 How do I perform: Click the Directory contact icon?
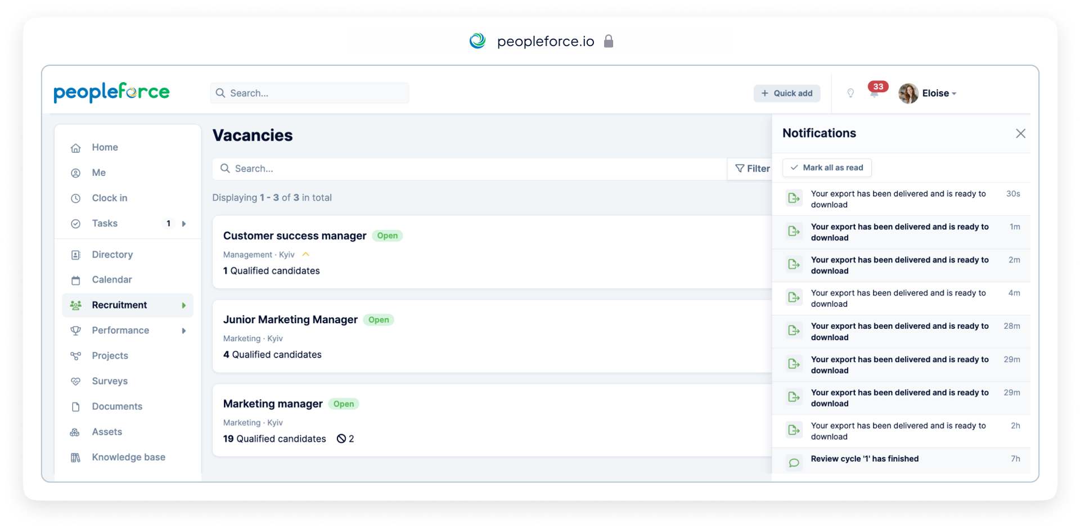click(x=75, y=255)
